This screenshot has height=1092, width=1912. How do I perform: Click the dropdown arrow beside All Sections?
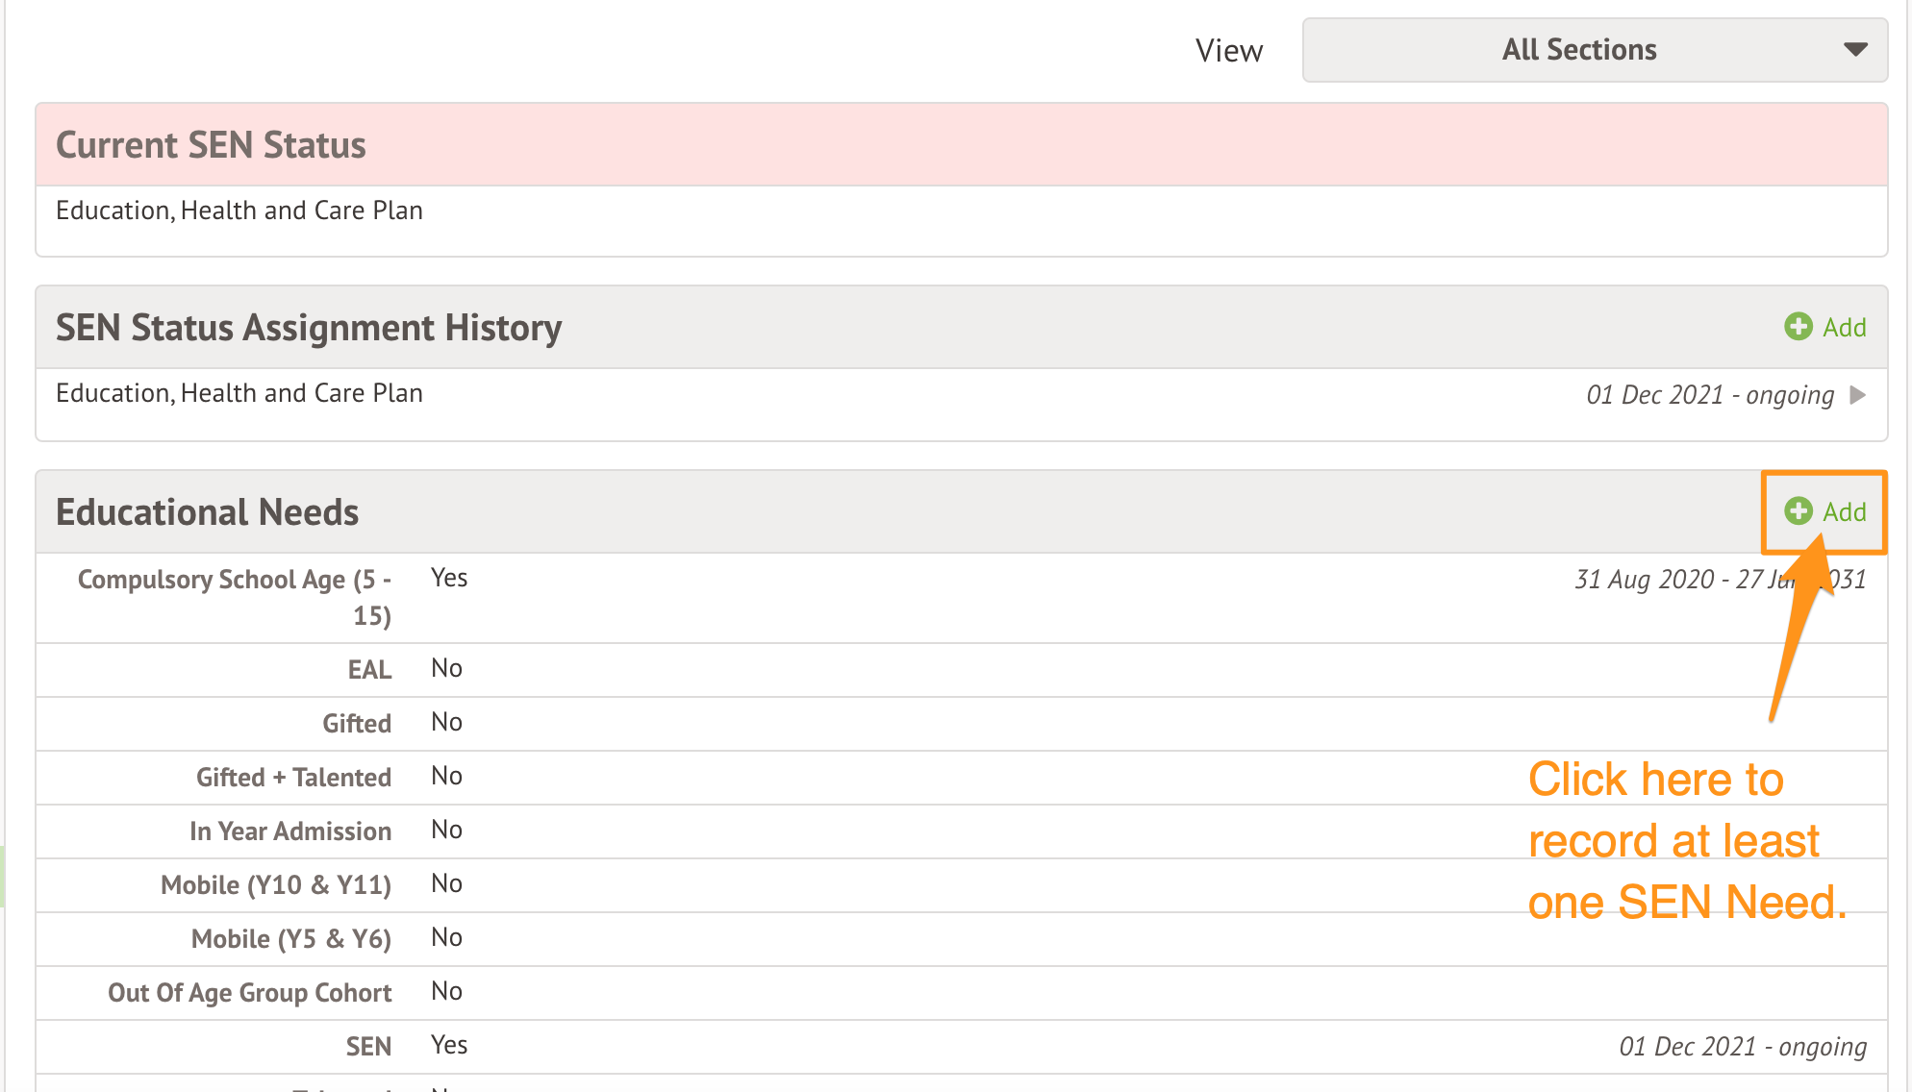click(1855, 50)
